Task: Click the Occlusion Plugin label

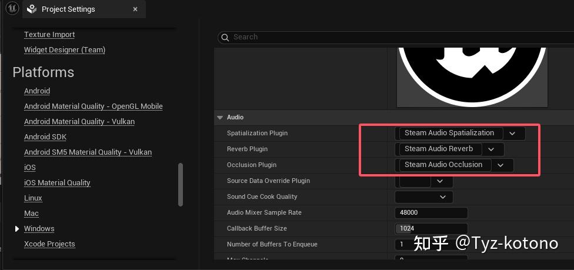Action: [x=252, y=165]
